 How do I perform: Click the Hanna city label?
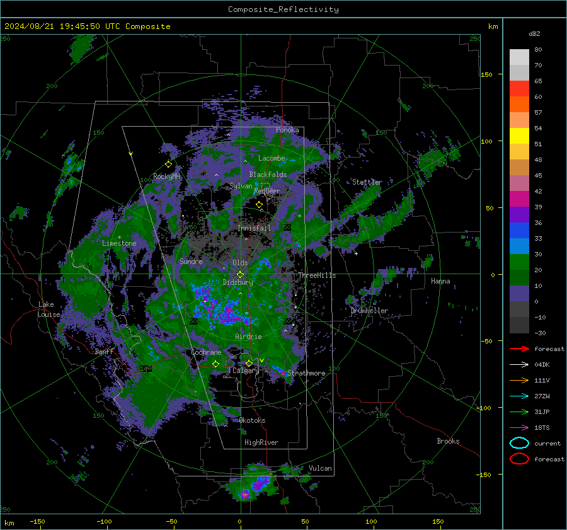click(x=440, y=281)
